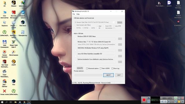The image size is (185, 104).
Task: Open AIMP desktop shortcut
Action: click(x=14, y=62)
